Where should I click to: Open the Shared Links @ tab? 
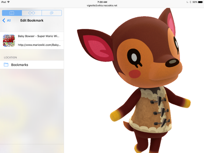[x=52, y=13]
